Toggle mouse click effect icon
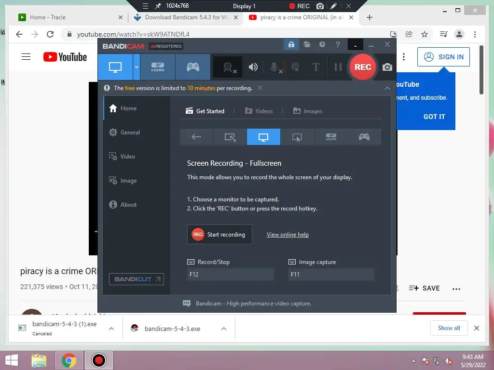Viewport: 494px width, 370px height. pyautogui.click(x=295, y=67)
